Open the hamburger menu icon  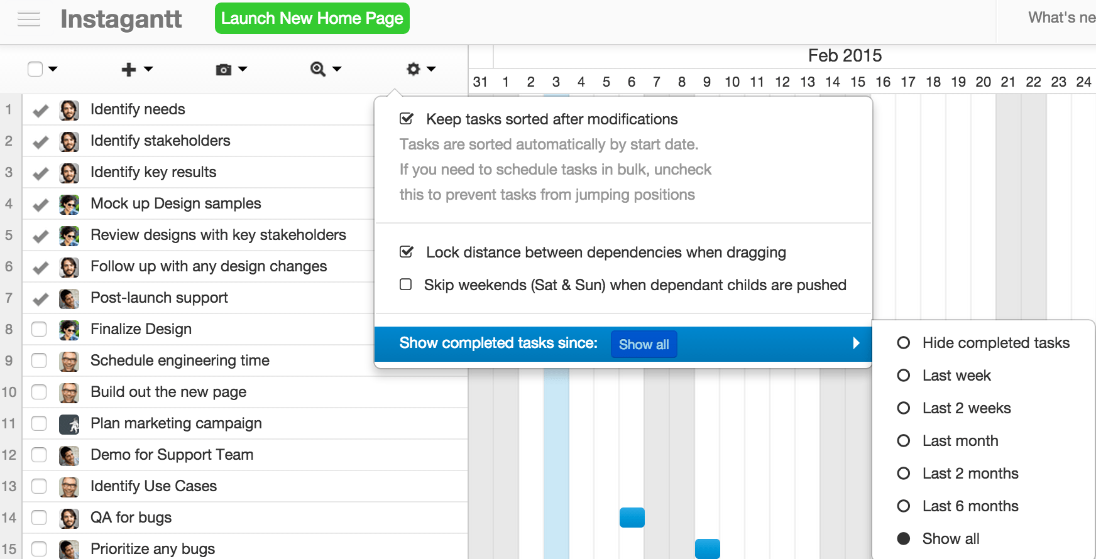(x=29, y=19)
